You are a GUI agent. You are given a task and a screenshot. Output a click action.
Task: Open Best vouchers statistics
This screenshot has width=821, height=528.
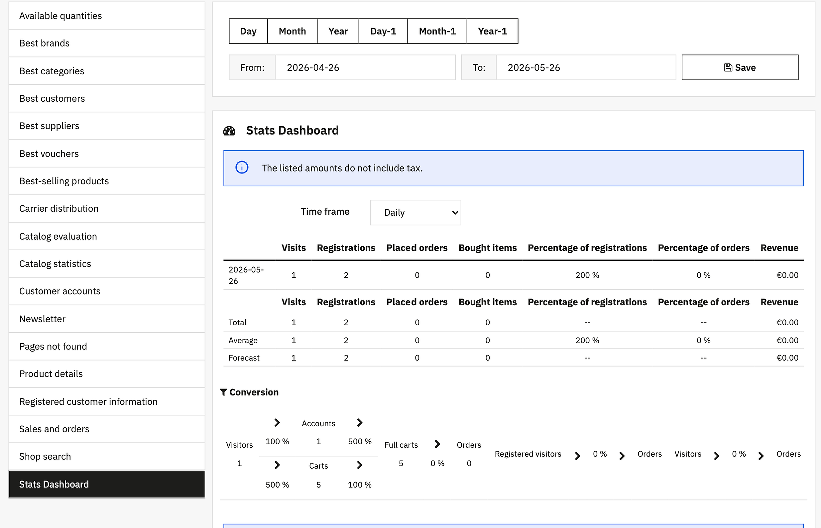pyautogui.click(x=107, y=153)
